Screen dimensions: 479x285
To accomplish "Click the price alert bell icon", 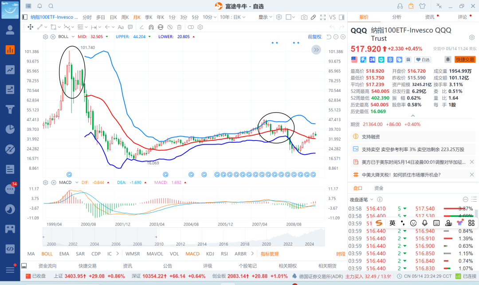I will (x=448, y=59).
